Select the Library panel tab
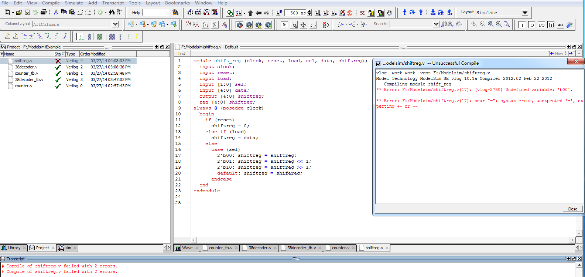Screen dimensions: 585x277 coord(14,248)
